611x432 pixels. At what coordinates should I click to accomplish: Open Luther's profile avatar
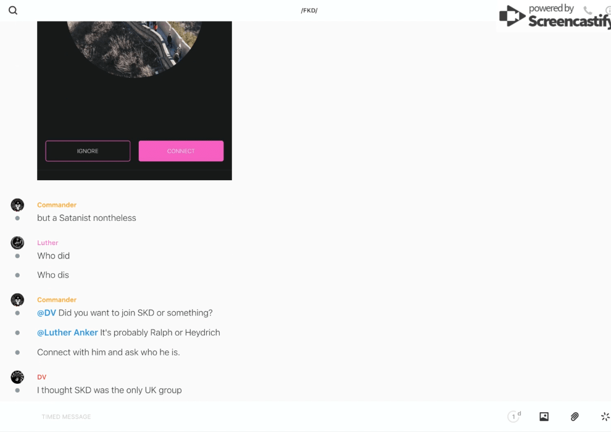[17, 243]
